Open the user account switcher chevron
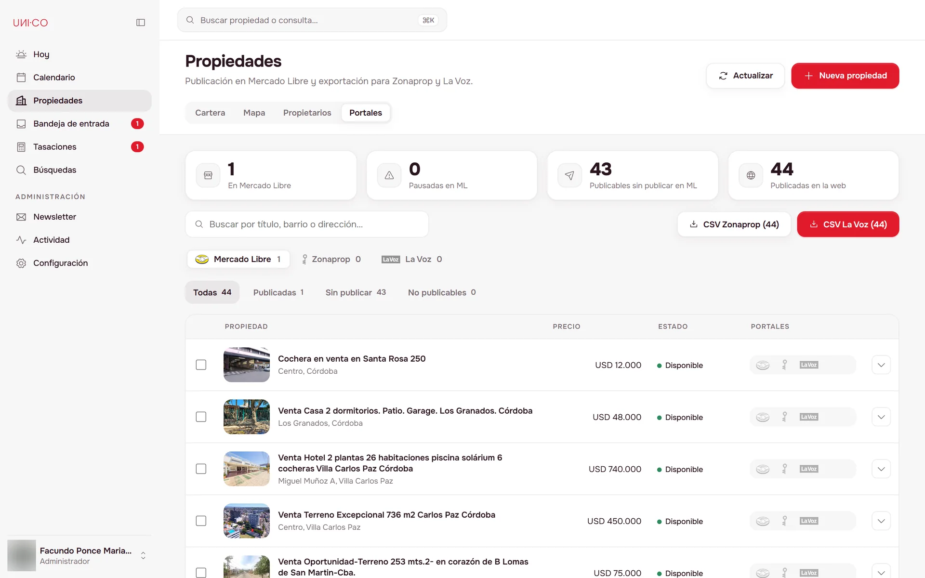This screenshot has width=925, height=578. coord(143,556)
